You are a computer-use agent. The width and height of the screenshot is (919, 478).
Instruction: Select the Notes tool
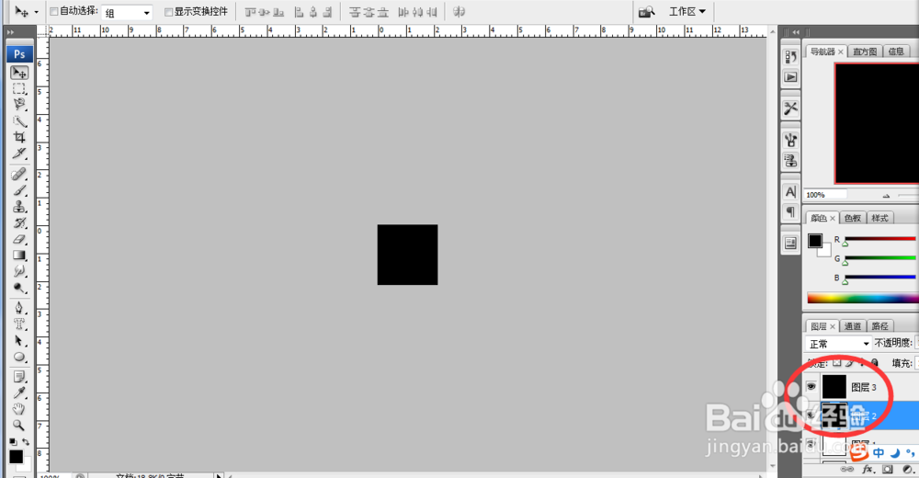point(19,377)
